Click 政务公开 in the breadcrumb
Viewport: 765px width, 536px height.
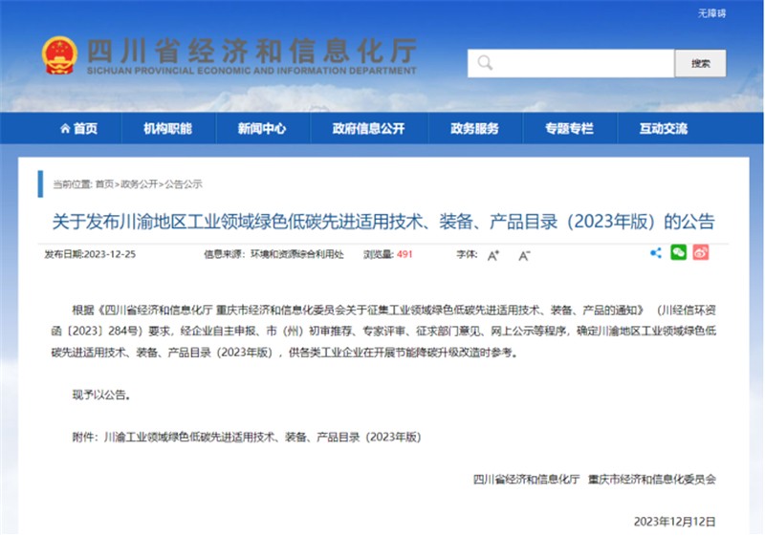pyautogui.click(x=139, y=183)
